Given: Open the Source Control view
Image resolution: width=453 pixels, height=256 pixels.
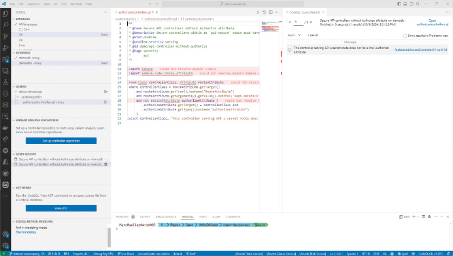Looking at the screenshot, I should [x=5, y=36].
